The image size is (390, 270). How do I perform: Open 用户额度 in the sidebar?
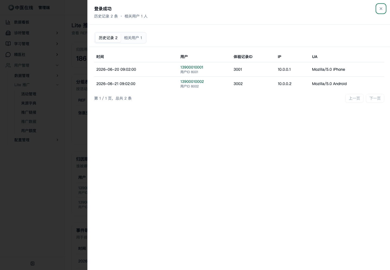click(29, 131)
